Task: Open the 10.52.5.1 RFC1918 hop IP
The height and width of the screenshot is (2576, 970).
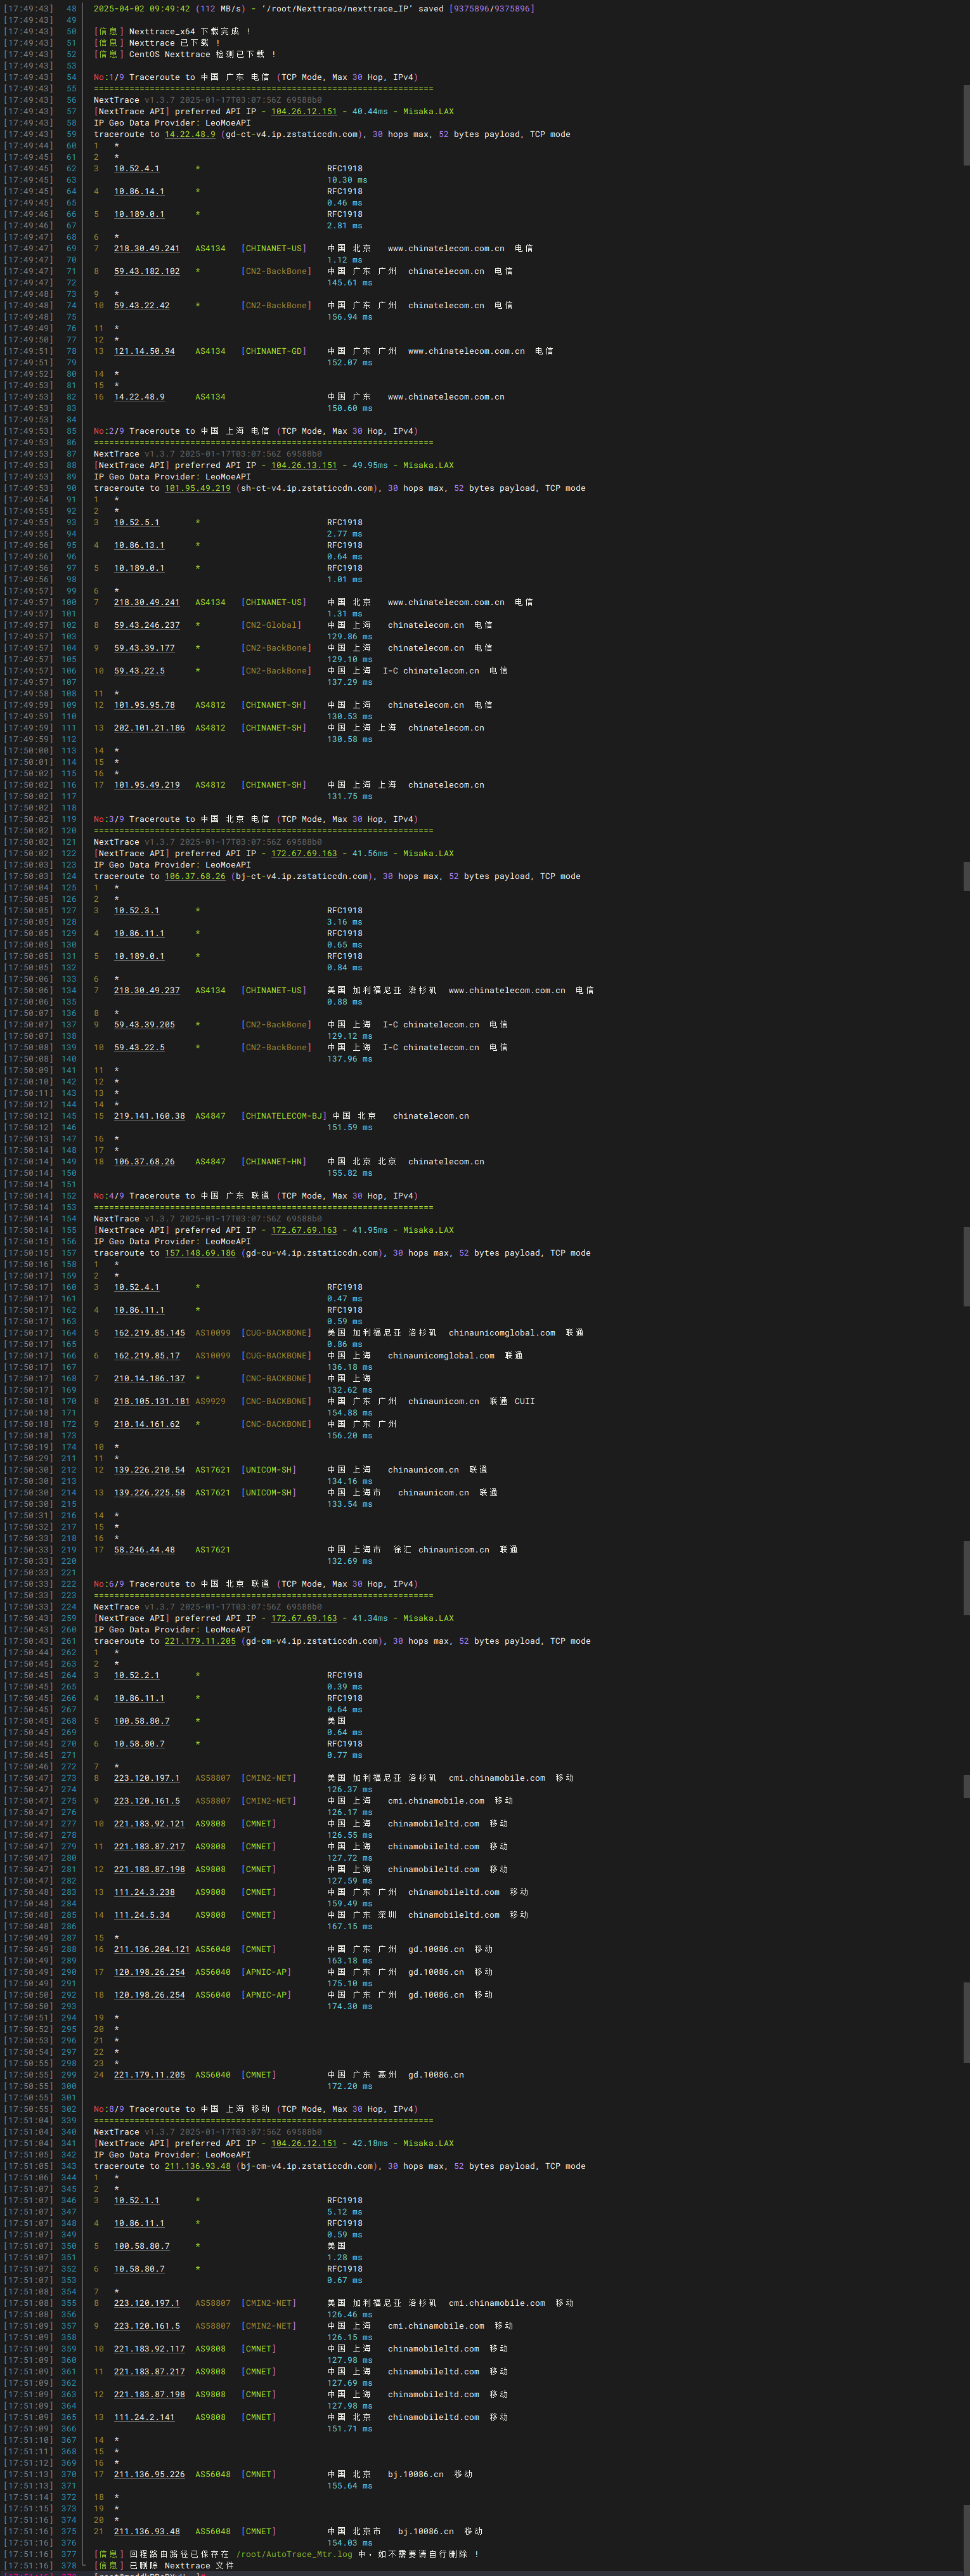Action: coord(136,522)
